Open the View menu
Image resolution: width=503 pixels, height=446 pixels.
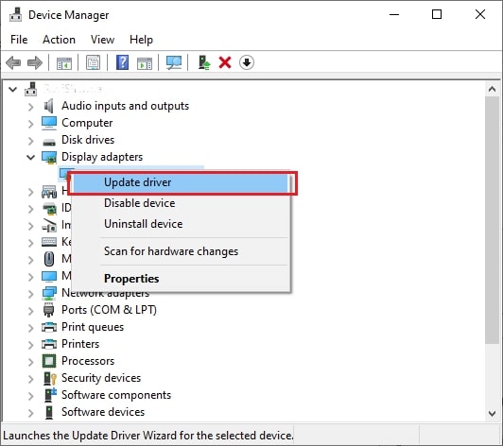[x=102, y=40]
